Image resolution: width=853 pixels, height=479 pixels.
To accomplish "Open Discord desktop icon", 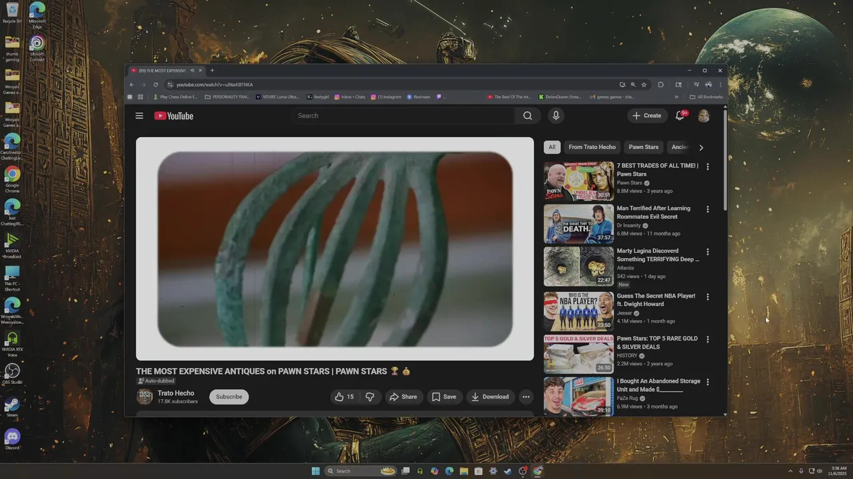I will coord(12,439).
